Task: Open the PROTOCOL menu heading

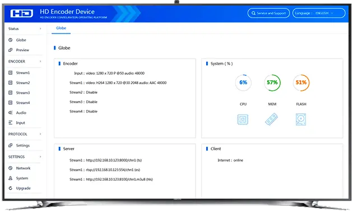Action: click(x=17, y=134)
